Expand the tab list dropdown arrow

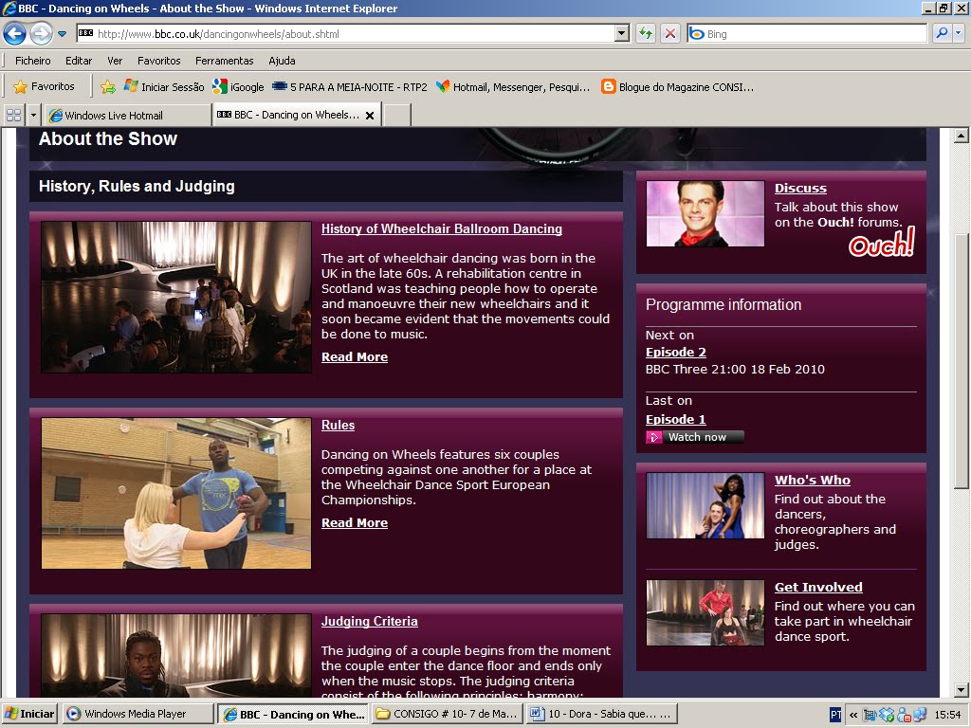click(33, 115)
